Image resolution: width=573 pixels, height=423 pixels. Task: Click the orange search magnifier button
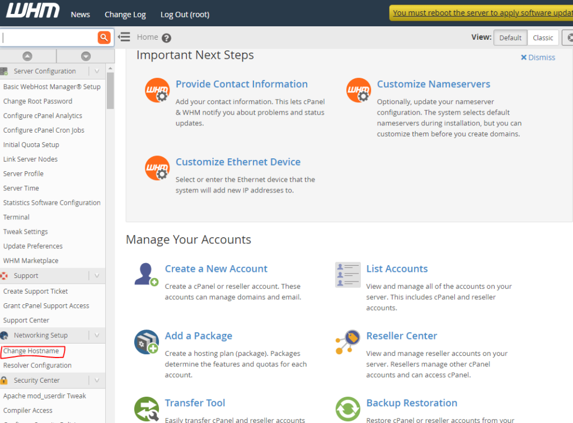tap(104, 37)
